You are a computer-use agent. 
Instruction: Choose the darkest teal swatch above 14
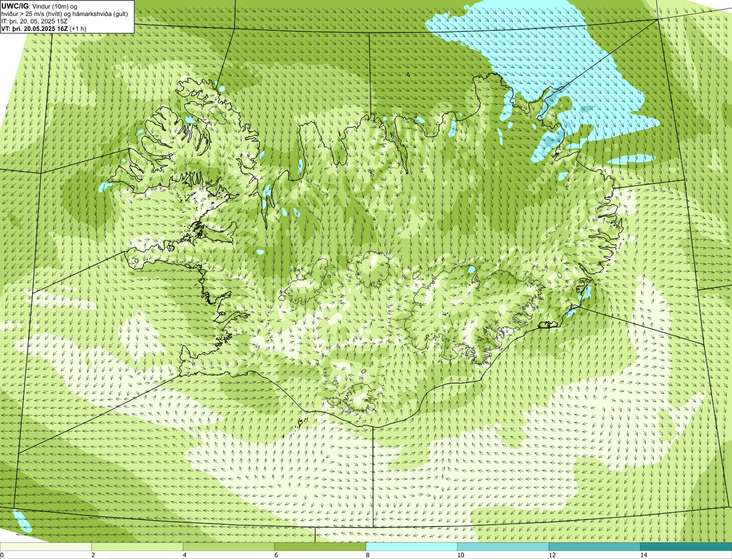(686, 547)
